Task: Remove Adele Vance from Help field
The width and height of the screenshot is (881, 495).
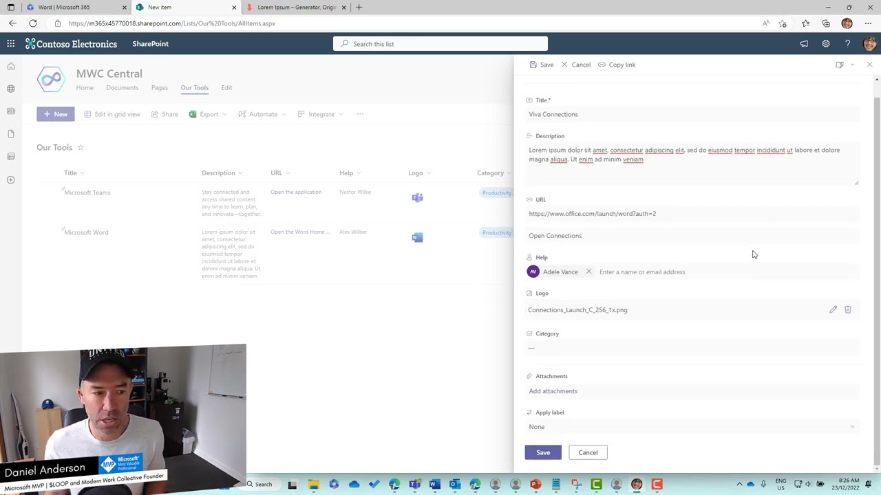Action: tap(588, 272)
